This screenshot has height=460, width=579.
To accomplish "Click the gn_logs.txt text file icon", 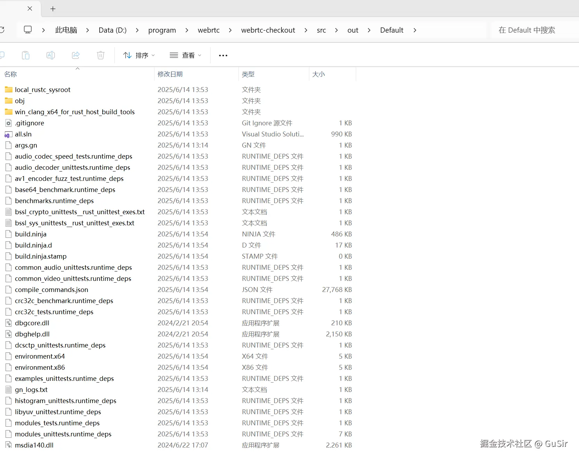I will (9, 390).
